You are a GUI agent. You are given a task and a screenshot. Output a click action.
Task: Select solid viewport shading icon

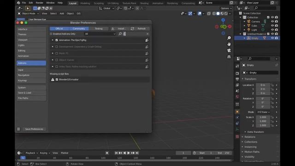tap(218, 13)
